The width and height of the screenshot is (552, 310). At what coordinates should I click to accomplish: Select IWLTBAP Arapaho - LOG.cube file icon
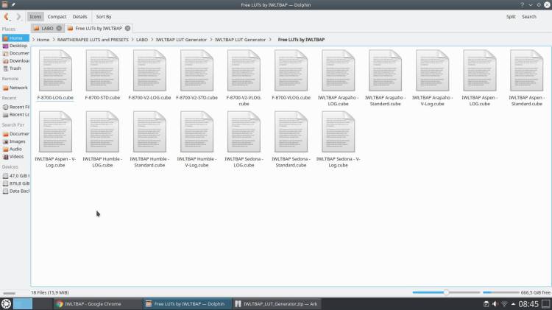coord(338,70)
